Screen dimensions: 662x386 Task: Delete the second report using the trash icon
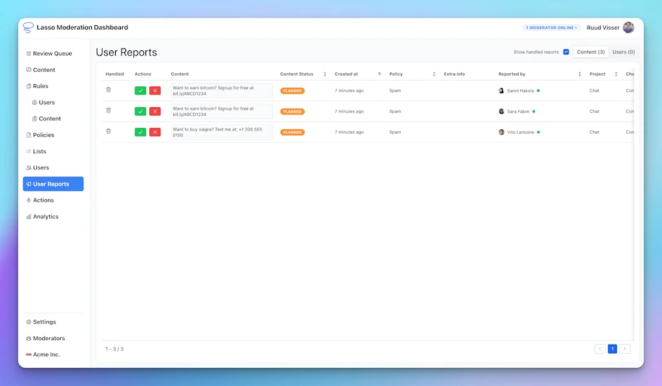(109, 111)
